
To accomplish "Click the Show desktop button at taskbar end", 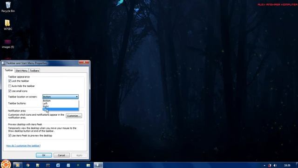I will coord(297,165).
